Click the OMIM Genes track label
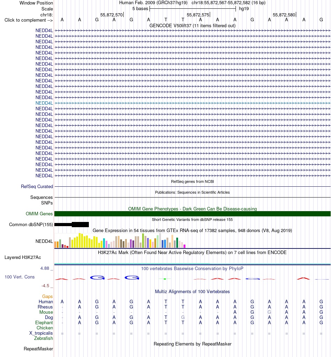331x357 pixels. coord(39,214)
